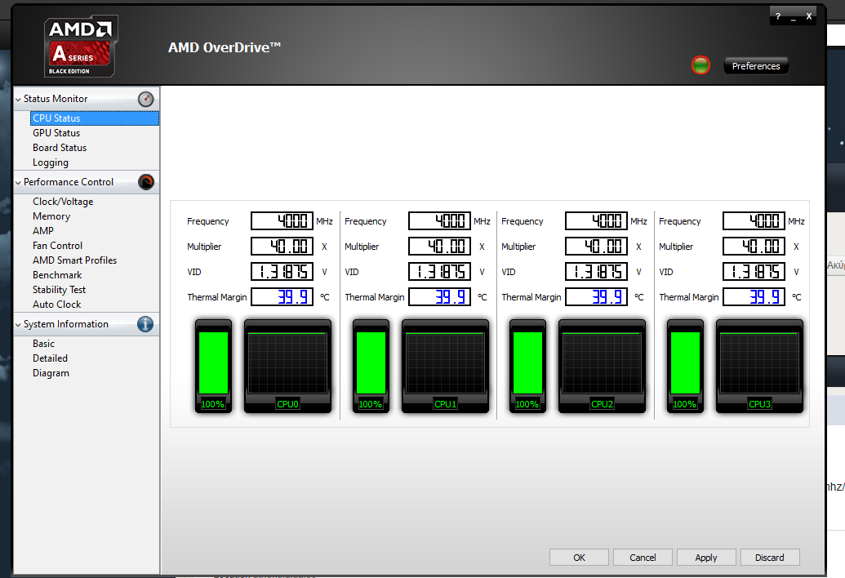The width and height of the screenshot is (845, 578).
Task: Click the CPU0 usage graph
Action: pyautogui.click(x=287, y=362)
